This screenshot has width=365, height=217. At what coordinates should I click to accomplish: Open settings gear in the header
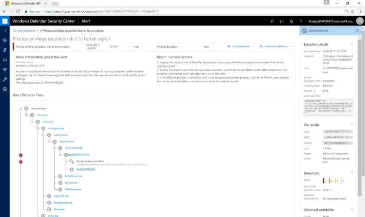point(291,21)
